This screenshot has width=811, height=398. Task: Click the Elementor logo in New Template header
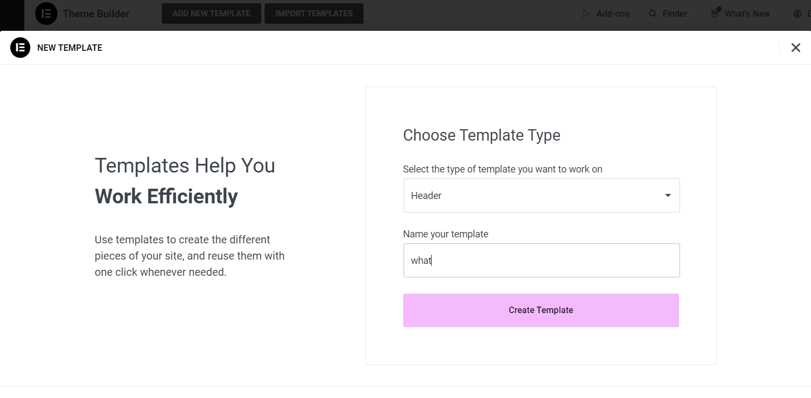click(x=20, y=48)
